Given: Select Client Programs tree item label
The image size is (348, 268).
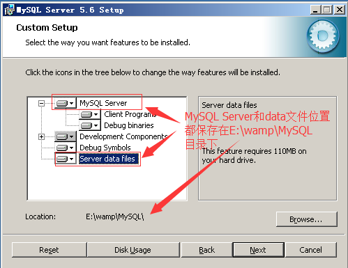Looking at the screenshot, I should 130,114.
